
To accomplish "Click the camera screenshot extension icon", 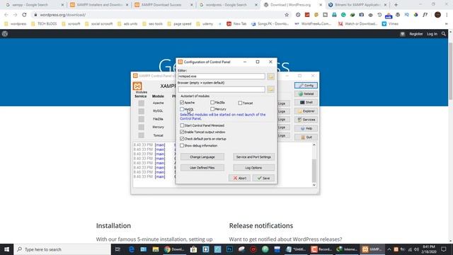I will click(x=362, y=15).
